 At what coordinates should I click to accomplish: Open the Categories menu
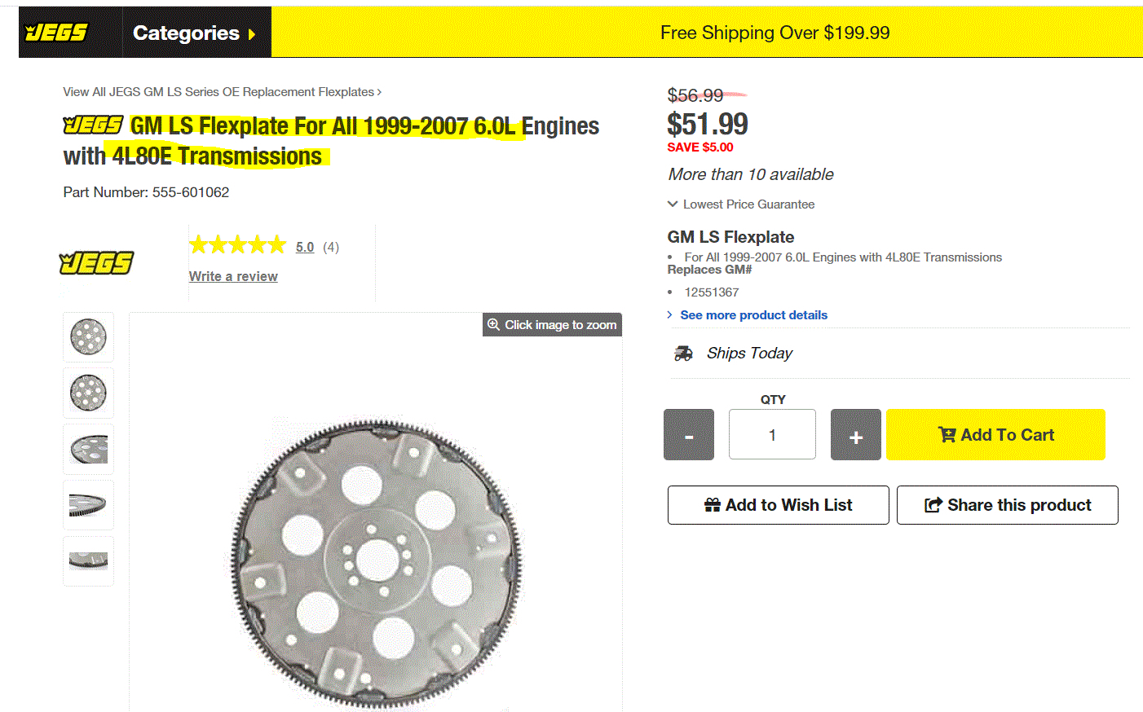[194, 33]
